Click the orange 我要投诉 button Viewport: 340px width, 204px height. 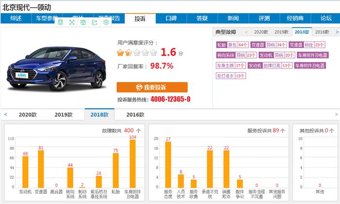pos(152,87)
